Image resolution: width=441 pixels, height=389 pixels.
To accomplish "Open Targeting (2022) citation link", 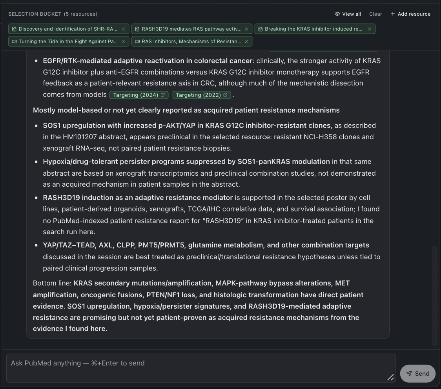I will (x=202, y=95).
